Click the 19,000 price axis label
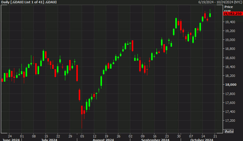 (x=230, y=40)
